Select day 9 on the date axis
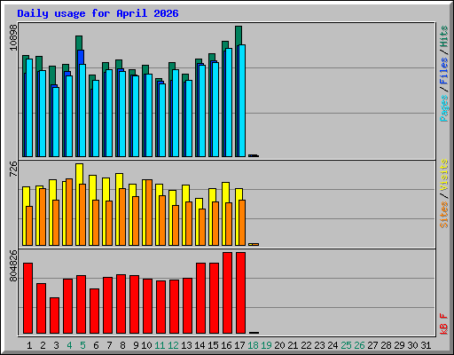The height and width of the screenshot is (355, 454). pyautogui.click(x=136, y=345)
